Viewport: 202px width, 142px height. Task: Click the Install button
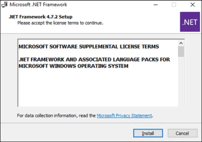[148, 133]
